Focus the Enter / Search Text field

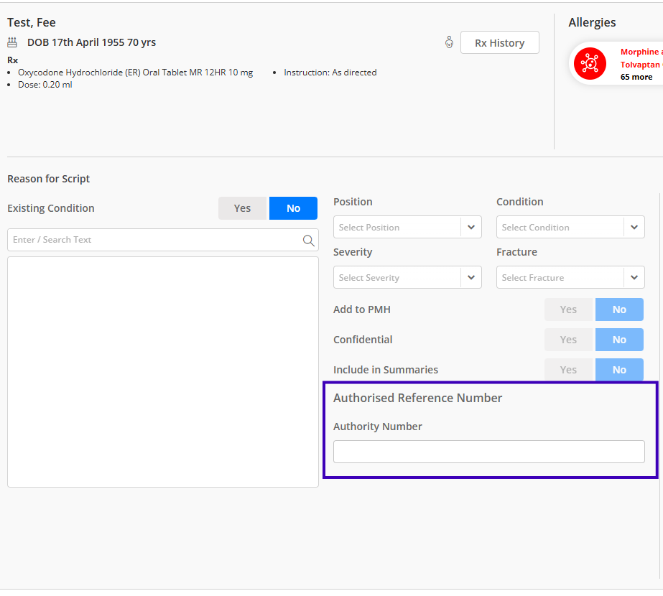(154, 240)
